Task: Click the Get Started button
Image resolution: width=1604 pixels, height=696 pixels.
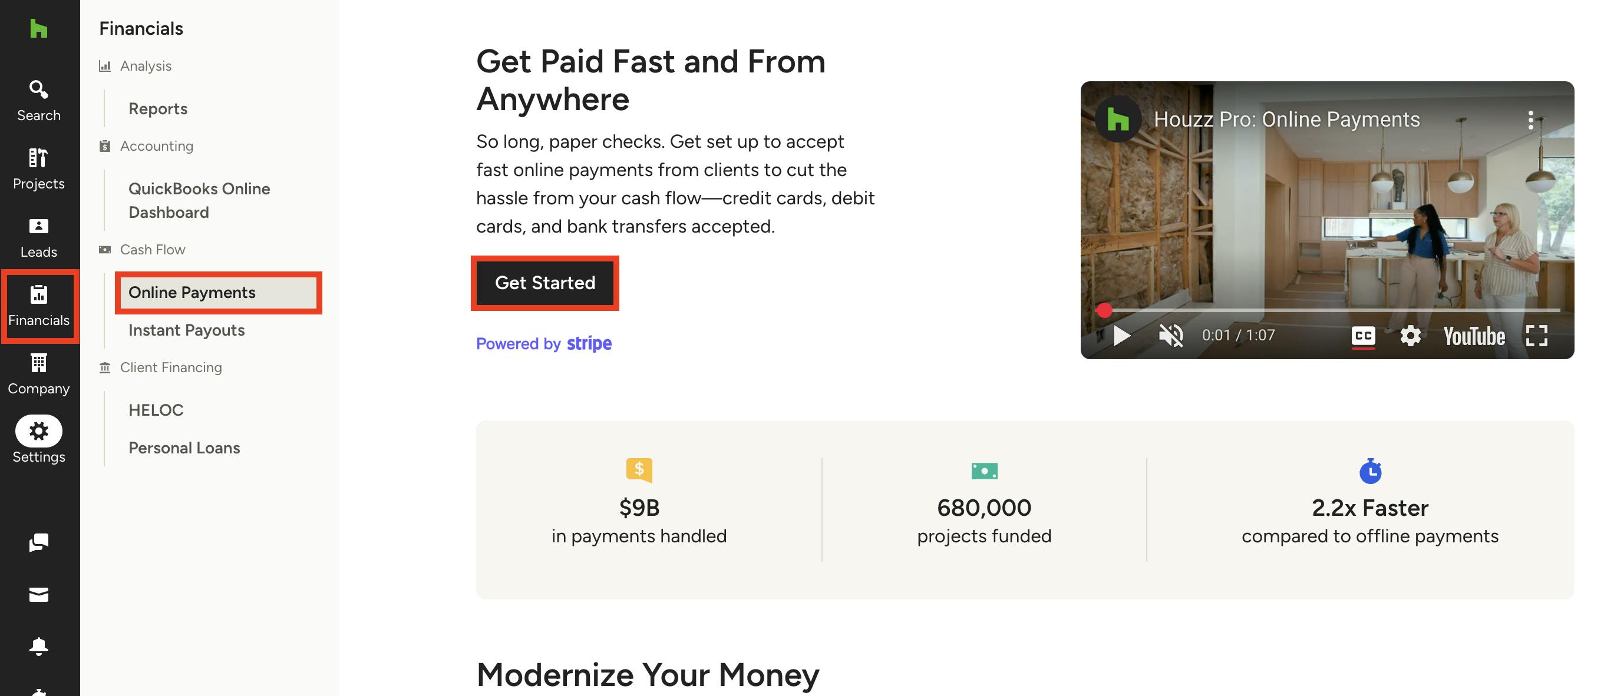Action: coord(545,283)
